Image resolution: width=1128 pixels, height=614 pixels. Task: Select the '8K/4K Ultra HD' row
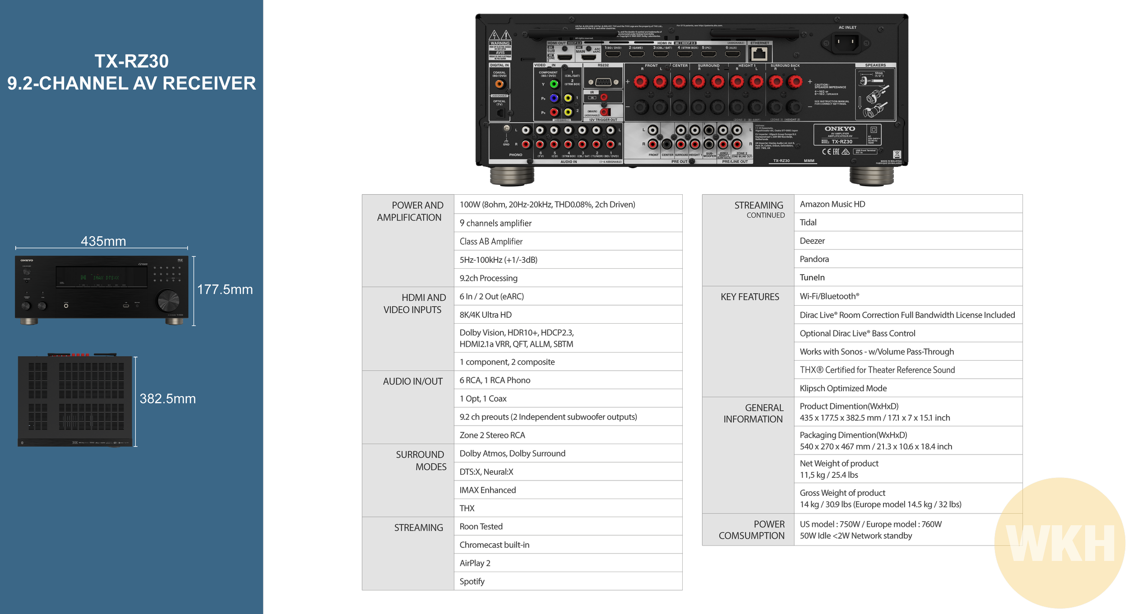point(568,315)
